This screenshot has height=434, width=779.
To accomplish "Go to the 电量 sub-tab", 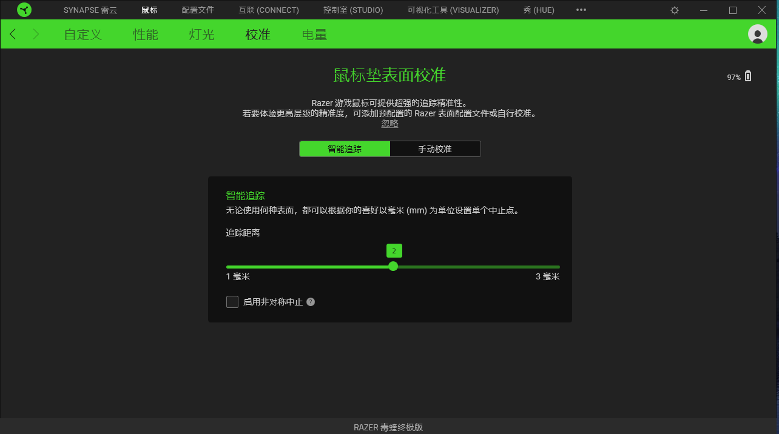I will 315,35.
